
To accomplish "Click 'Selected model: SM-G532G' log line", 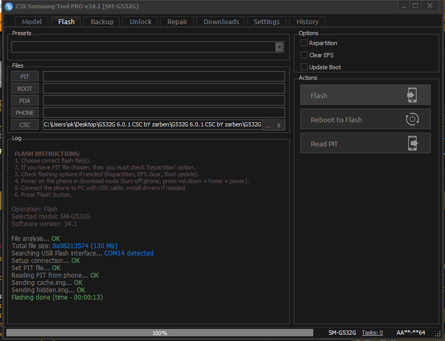I will [51, 217].
